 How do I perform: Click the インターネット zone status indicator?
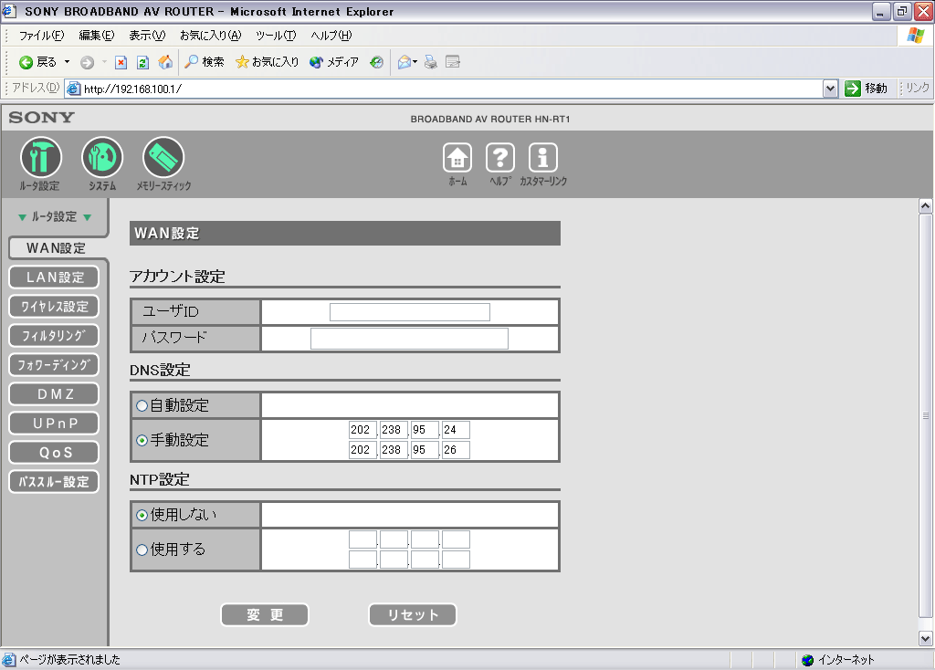[x=838, y=660]
